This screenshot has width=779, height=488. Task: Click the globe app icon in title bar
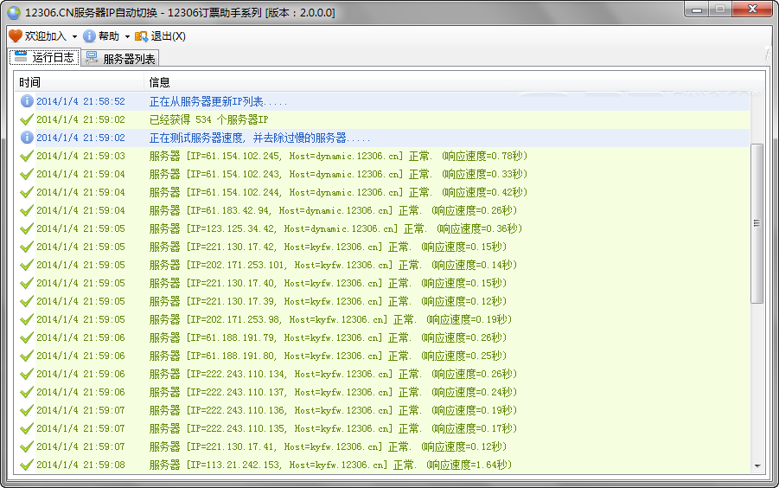pyautogui.click(x=14, y=12)
